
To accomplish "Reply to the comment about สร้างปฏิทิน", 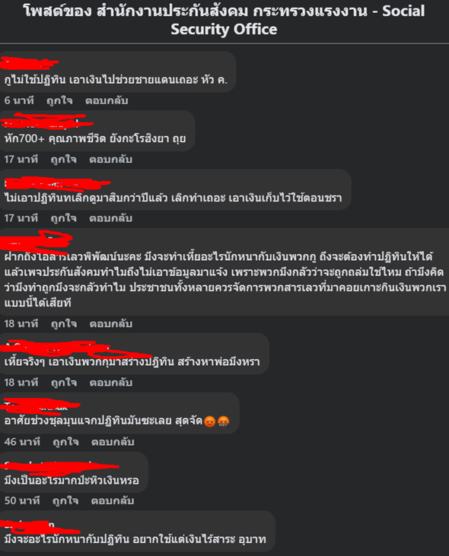I will (x=111, y=383).
